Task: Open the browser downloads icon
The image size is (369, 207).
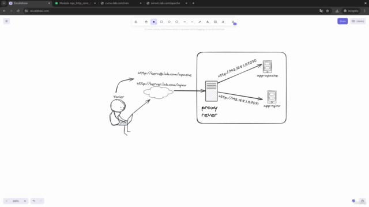Action: point(337,11)
